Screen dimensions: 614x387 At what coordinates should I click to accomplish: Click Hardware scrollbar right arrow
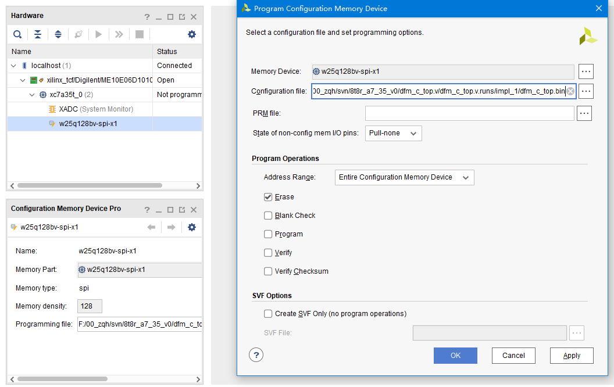(x=198, y=186)
